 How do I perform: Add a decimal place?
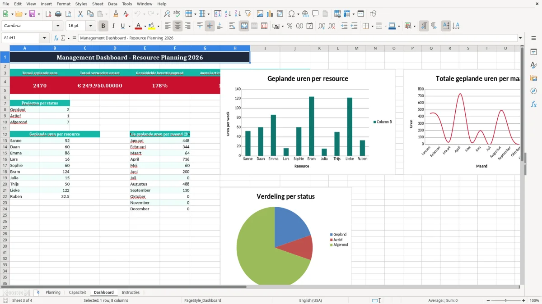[322, 26]
